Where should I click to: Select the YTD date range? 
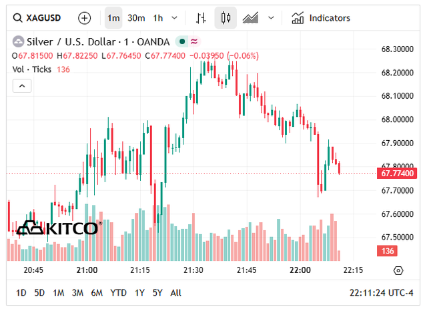tap(118, 293)
